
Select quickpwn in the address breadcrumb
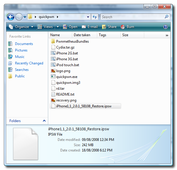46,17
